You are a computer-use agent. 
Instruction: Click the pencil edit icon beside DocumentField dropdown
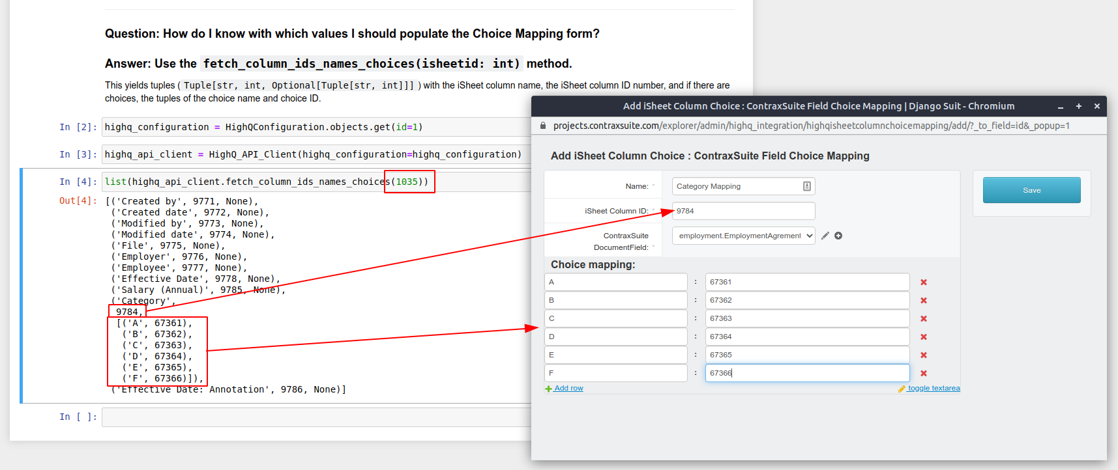click(825, 236)
